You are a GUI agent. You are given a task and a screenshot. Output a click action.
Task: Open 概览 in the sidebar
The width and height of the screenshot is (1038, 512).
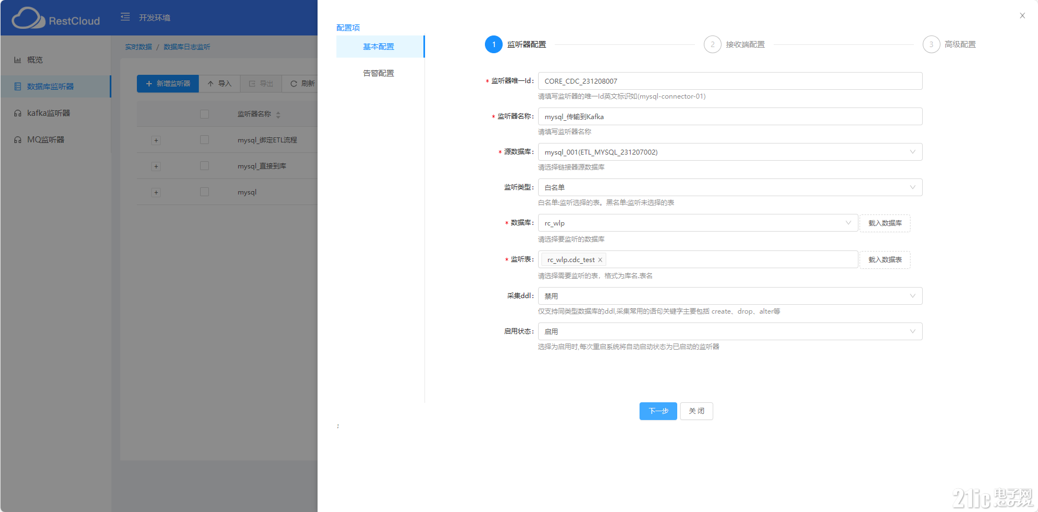click(55, 60)
